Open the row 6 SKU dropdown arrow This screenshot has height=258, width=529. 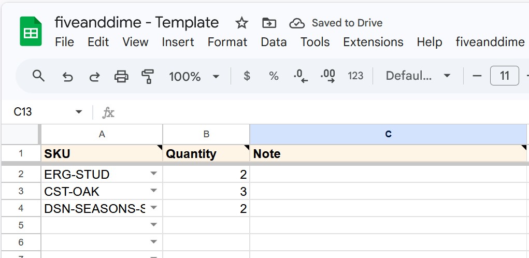pyautogui.click(x=153, y=241)
